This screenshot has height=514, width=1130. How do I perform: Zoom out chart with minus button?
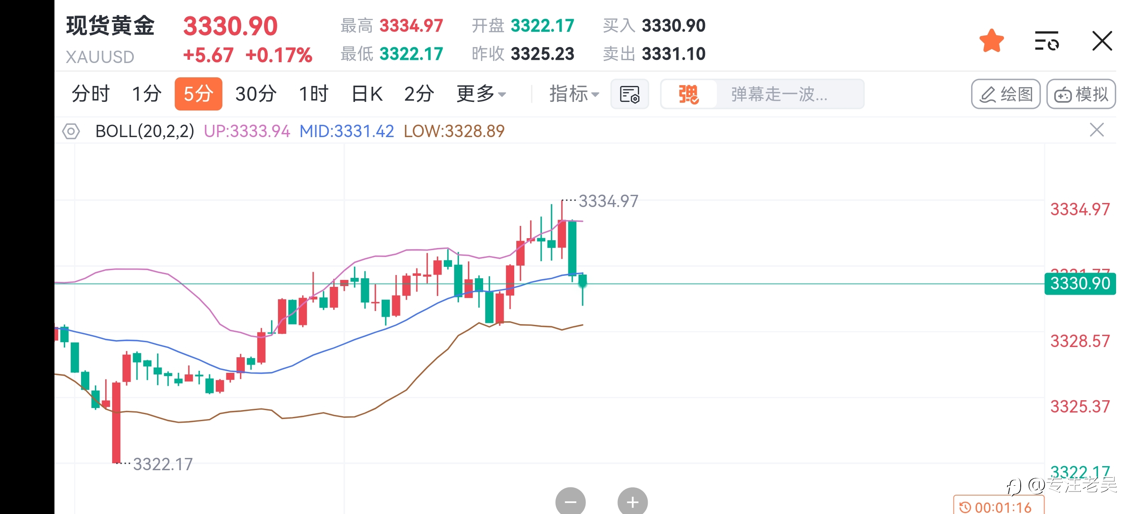570,501
